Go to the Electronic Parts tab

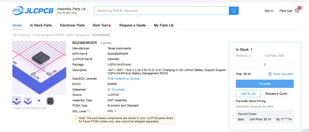tap(72, 25)
